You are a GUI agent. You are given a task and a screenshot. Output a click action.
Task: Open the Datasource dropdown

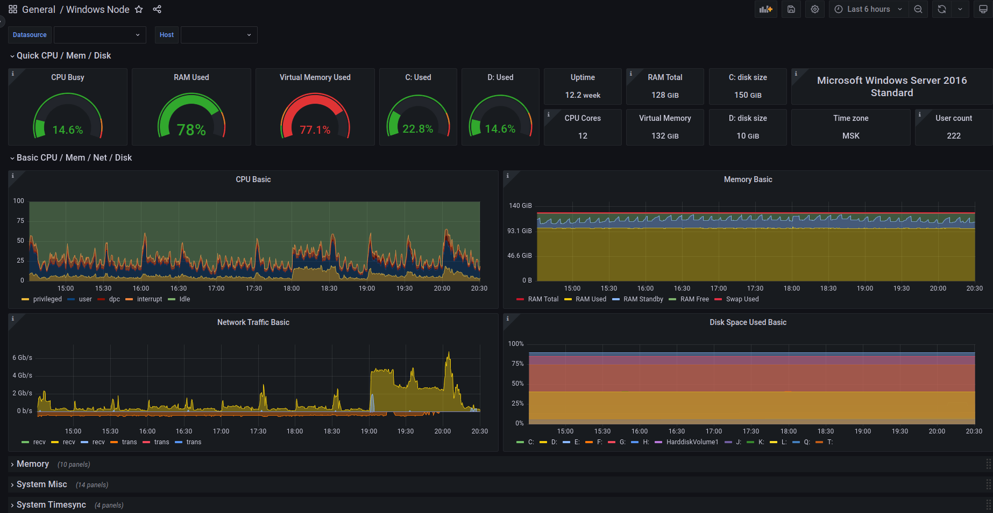tap(100, 35)
